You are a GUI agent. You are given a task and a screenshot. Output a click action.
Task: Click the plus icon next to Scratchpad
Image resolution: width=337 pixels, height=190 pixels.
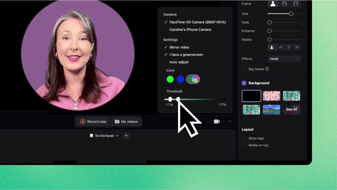pos(126,135)
